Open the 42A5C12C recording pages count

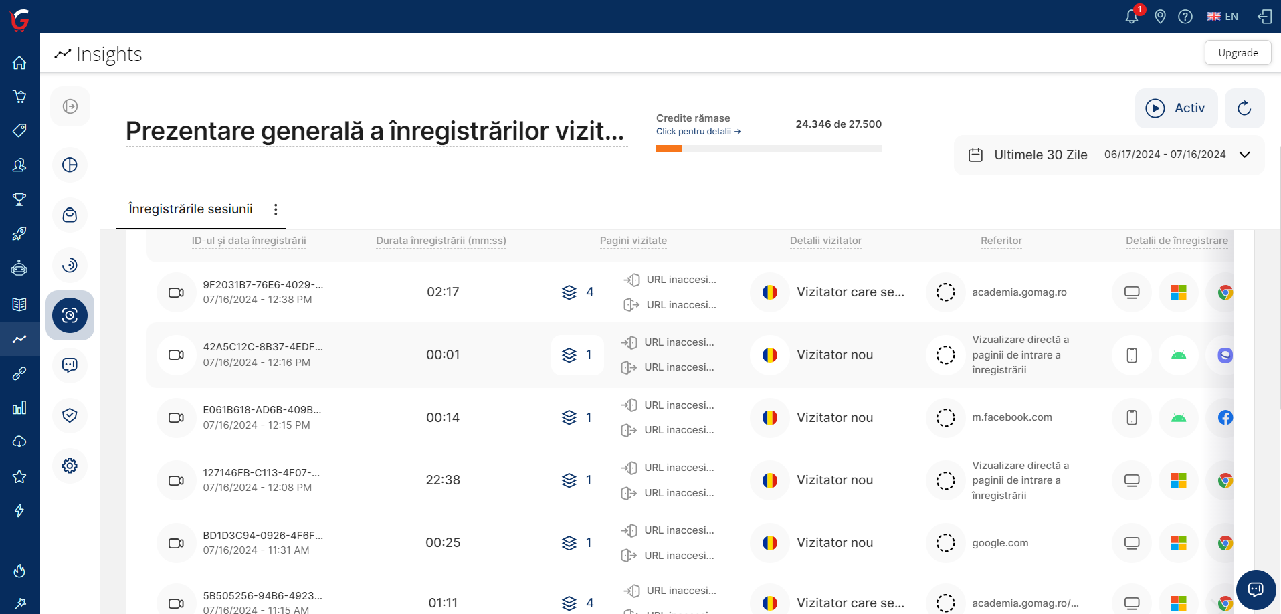pos(577,355)
